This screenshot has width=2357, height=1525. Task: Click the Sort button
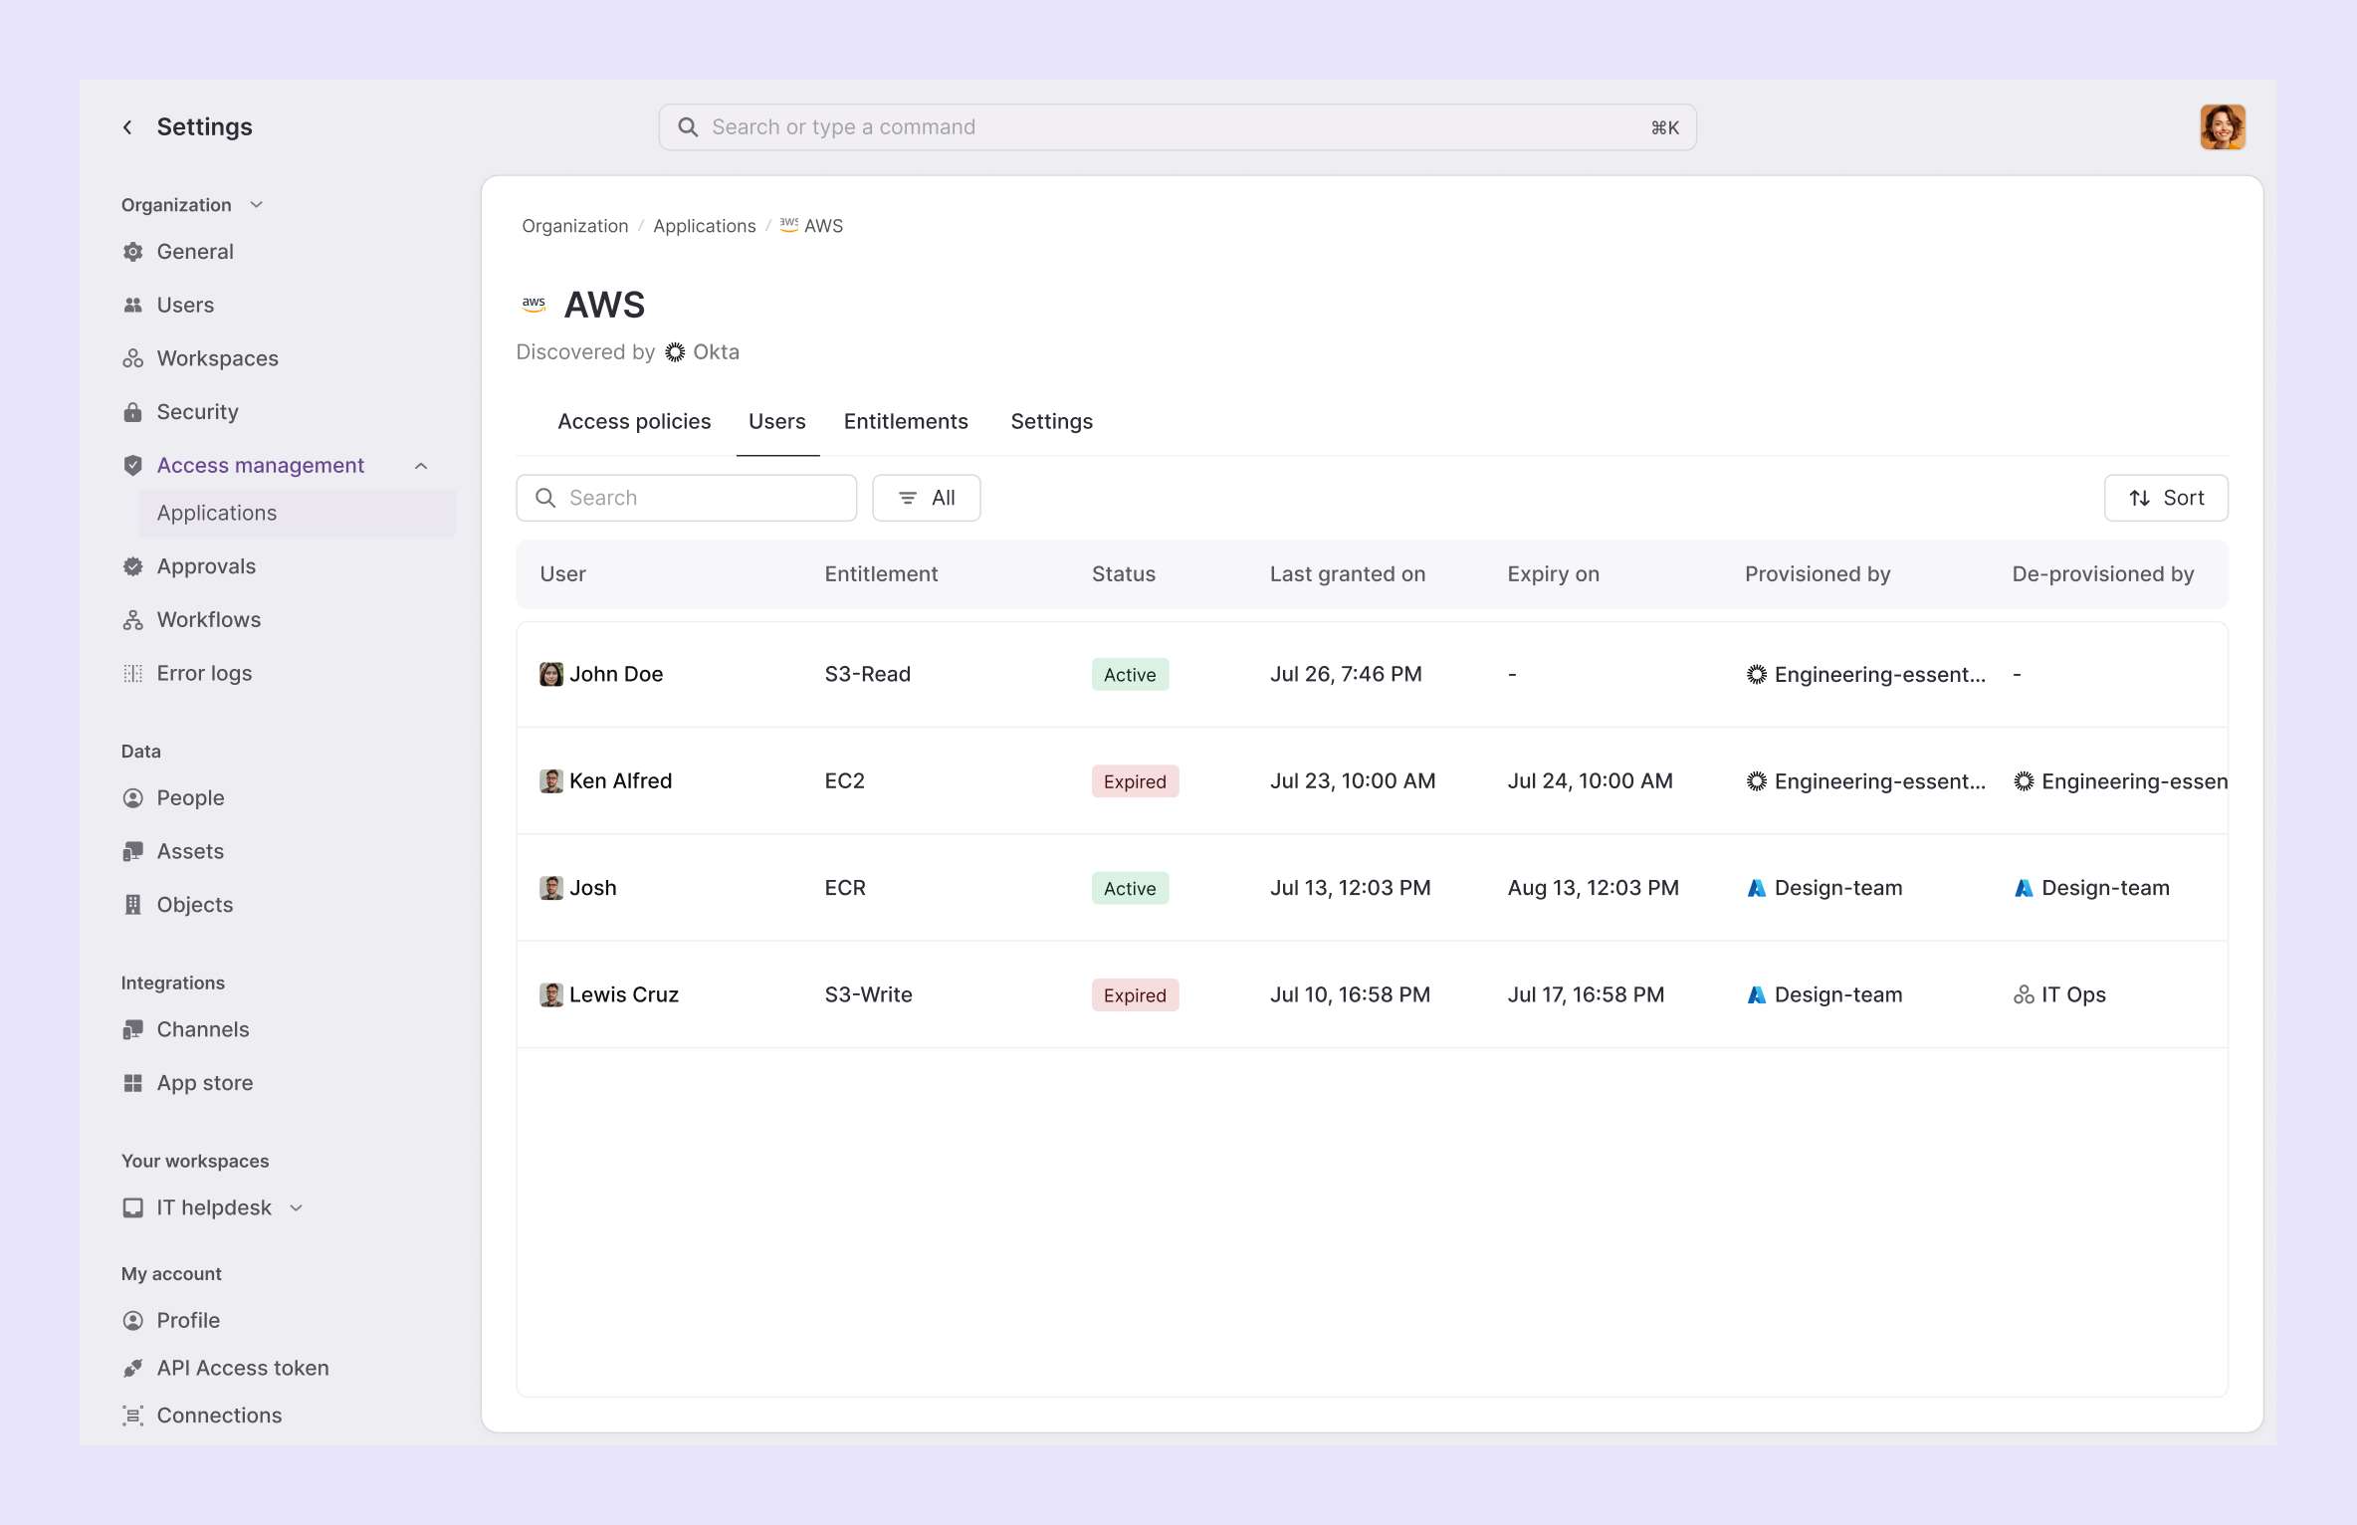[2166, 498]
